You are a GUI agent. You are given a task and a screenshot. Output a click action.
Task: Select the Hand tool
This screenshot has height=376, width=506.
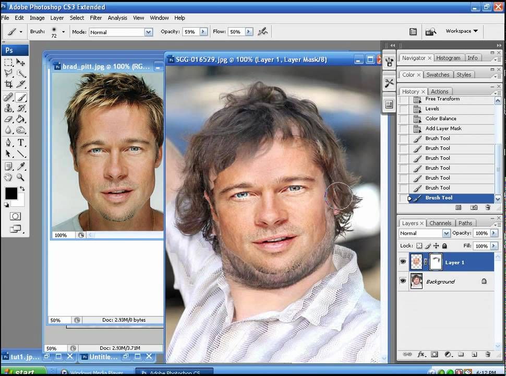click(x=8, y=177)
